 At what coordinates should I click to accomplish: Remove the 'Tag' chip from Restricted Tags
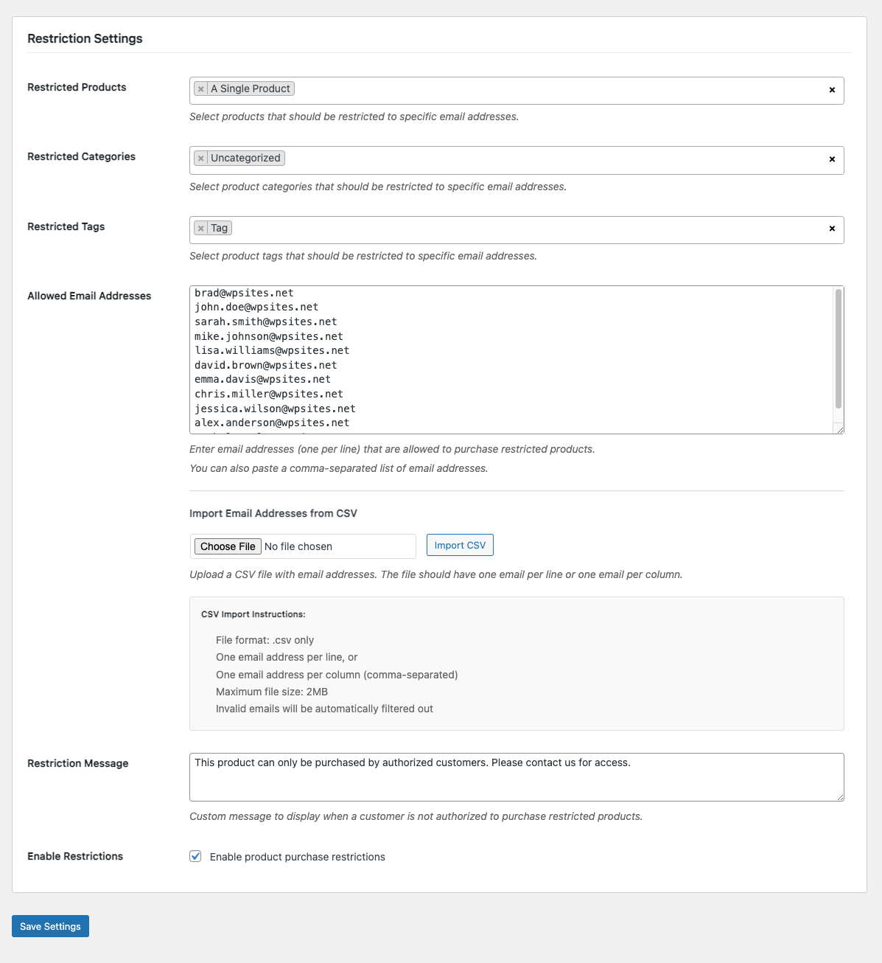201,229
